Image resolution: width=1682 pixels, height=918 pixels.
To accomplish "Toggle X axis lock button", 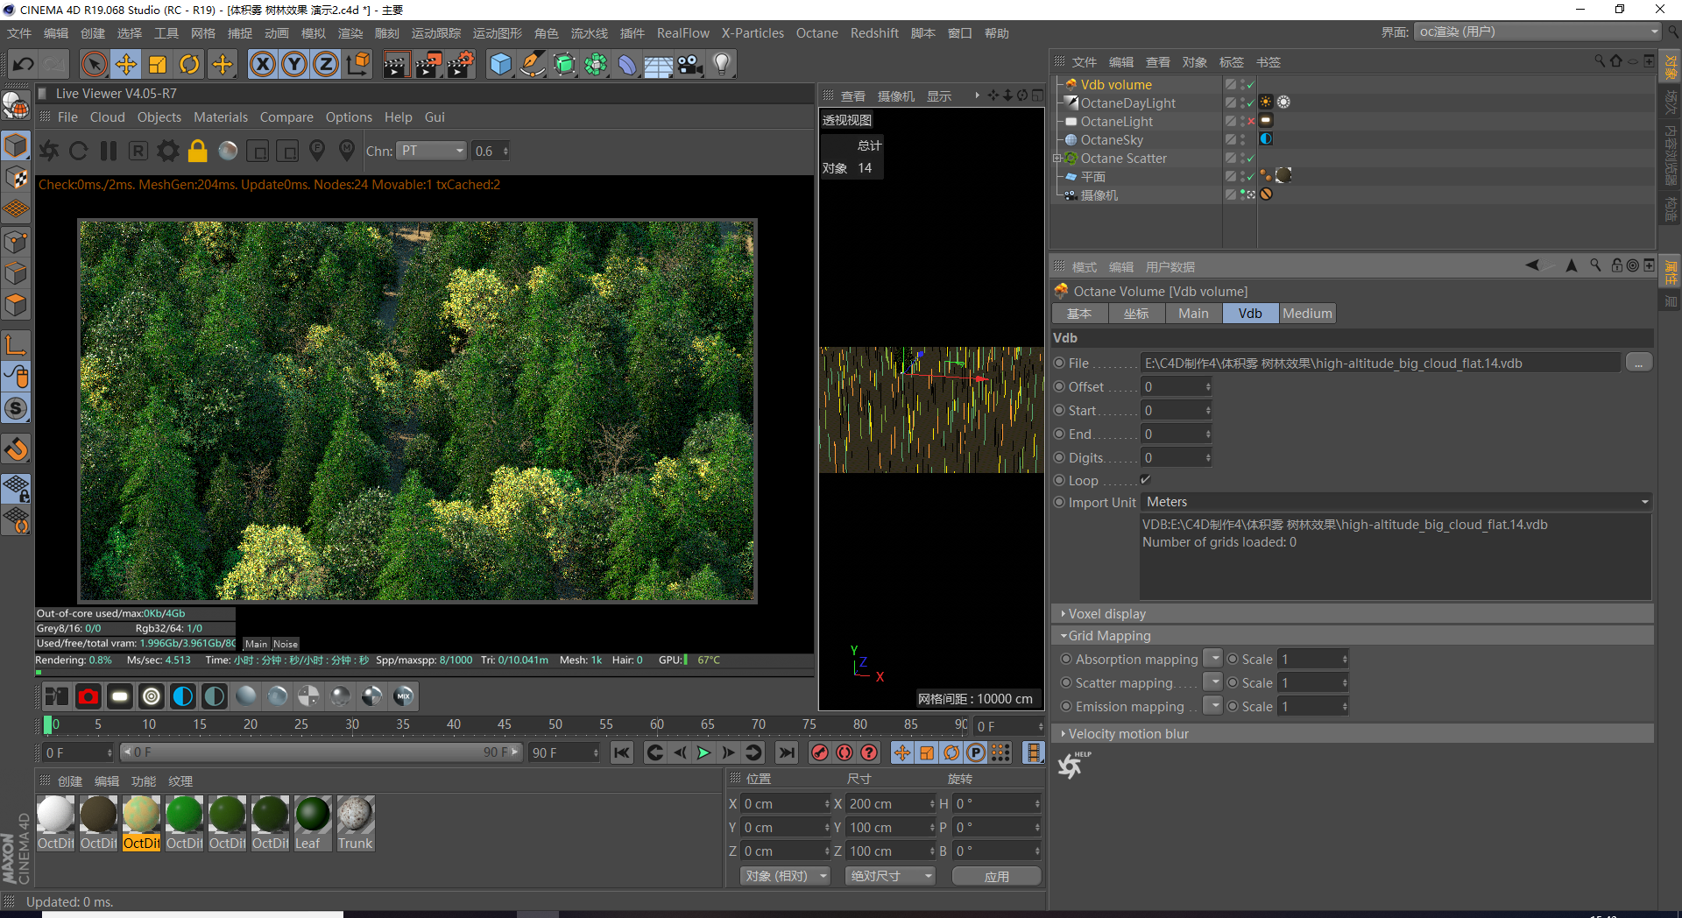I will point(262,64).
